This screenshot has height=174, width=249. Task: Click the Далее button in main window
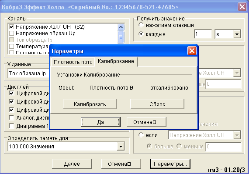point(72,164)
